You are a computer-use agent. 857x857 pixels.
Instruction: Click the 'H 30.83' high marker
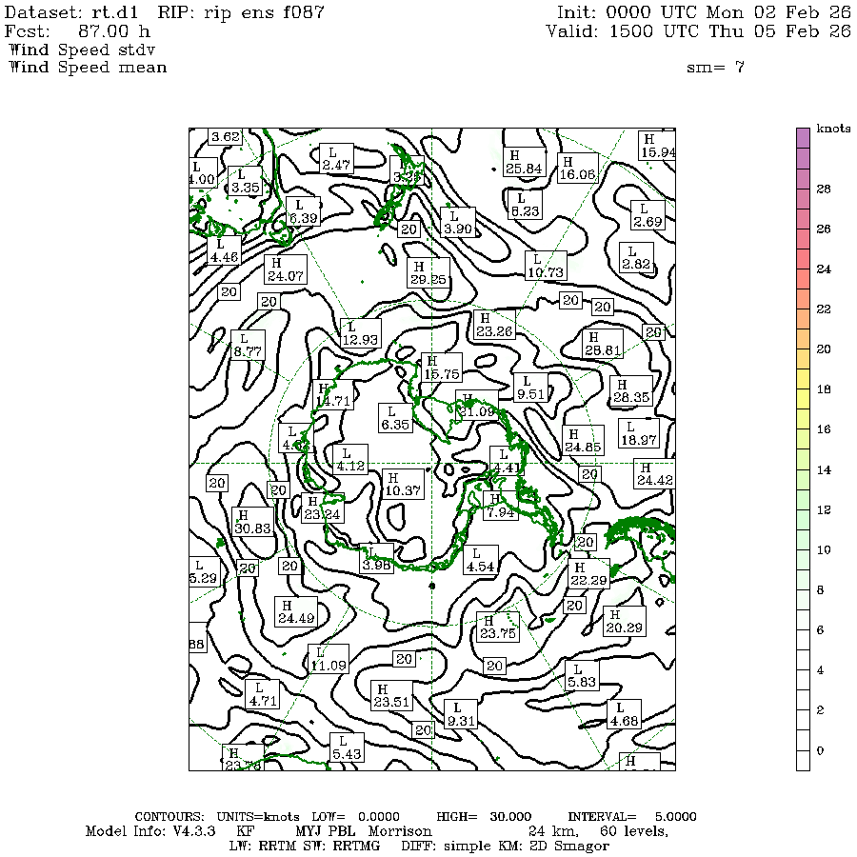(252, 522)
